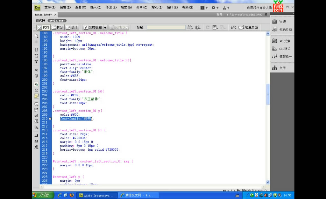Open Format Source Code icon
This screenshot has width=326, height=199.
tap(36, 147)
